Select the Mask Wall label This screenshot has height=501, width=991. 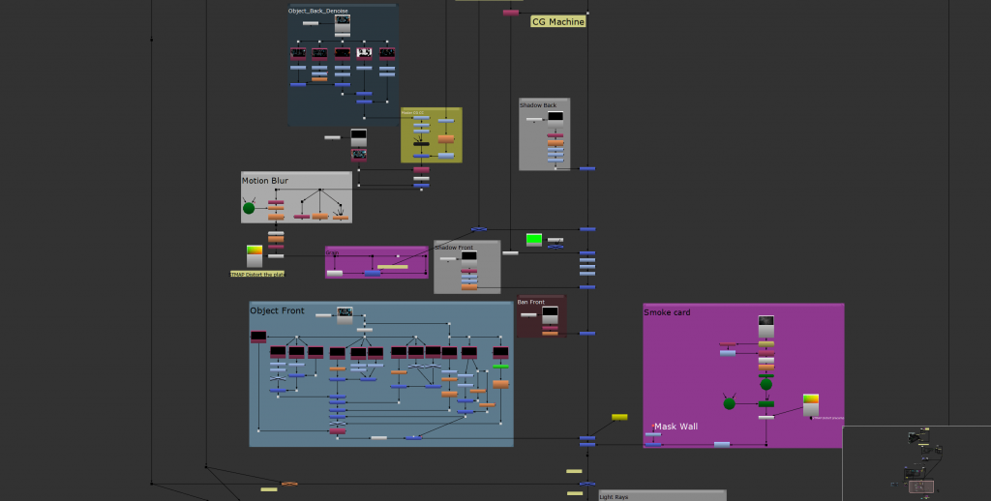[x=676, y=427]
